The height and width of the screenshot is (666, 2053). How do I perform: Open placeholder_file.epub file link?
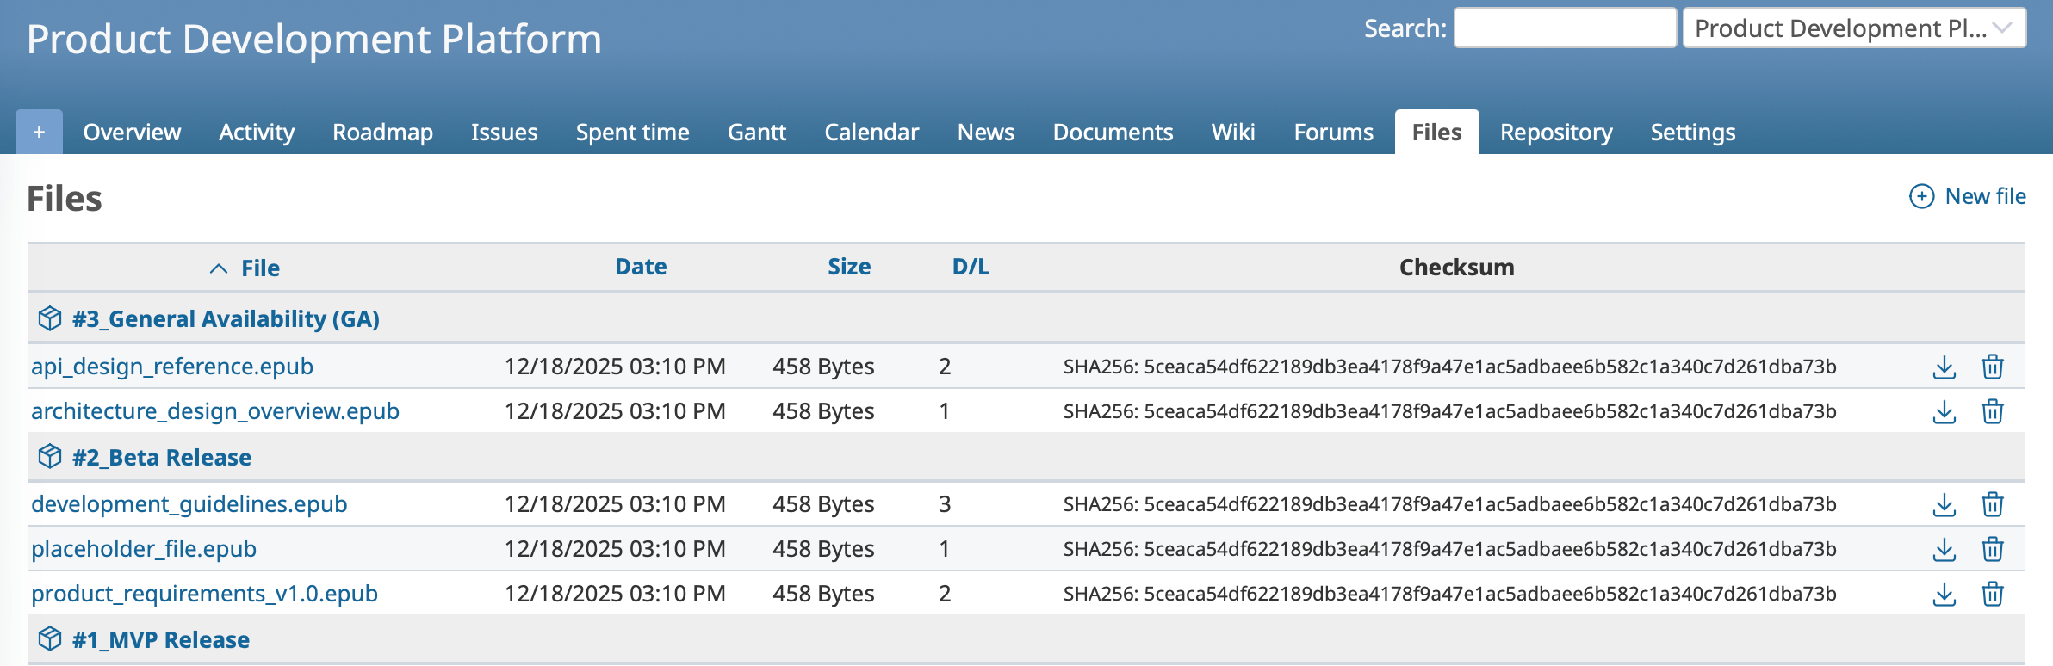click(x=144, y=549)
